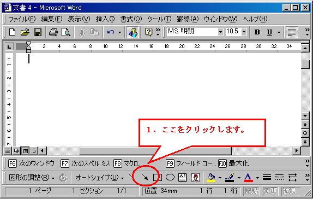Open the Office Assistant help icon
This screenshot has height=199, width=313.
click(x=149, y=32)
